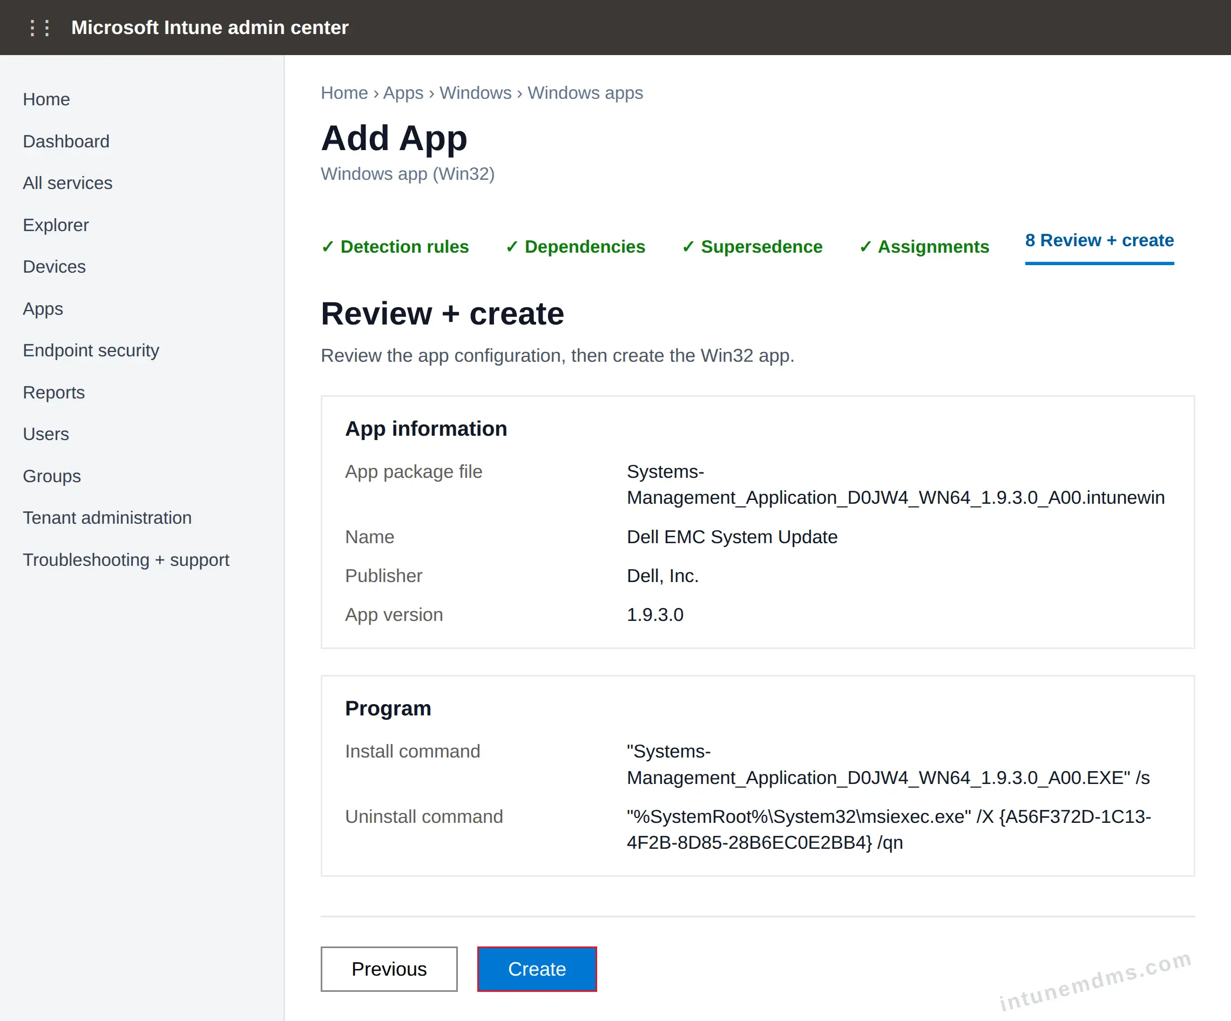1231x1021 pixels.
Task: Click the 'Review the app configuration' description text
Action: (558, 356)
